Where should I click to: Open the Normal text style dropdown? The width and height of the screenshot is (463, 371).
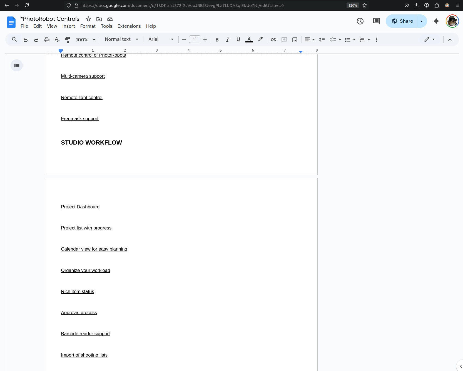121,39
